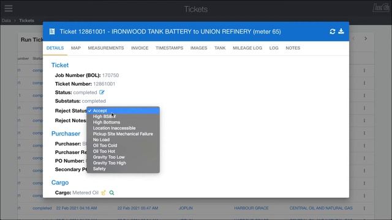Choose Safety reject status

point(123,169)
